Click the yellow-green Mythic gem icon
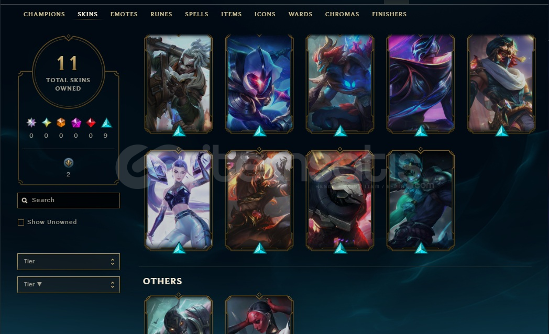This screenshot has height=334, width=549. pos(46,123)
